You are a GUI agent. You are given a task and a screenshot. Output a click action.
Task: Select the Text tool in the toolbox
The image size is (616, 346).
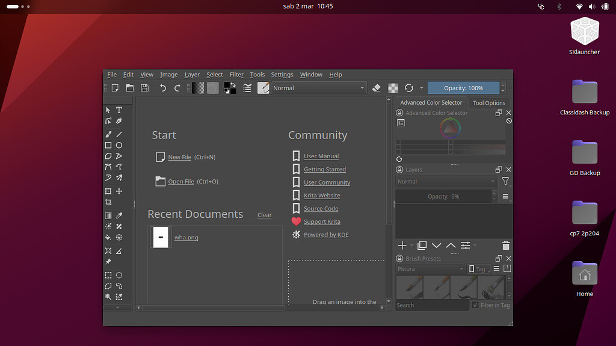[x=119, y=110]
